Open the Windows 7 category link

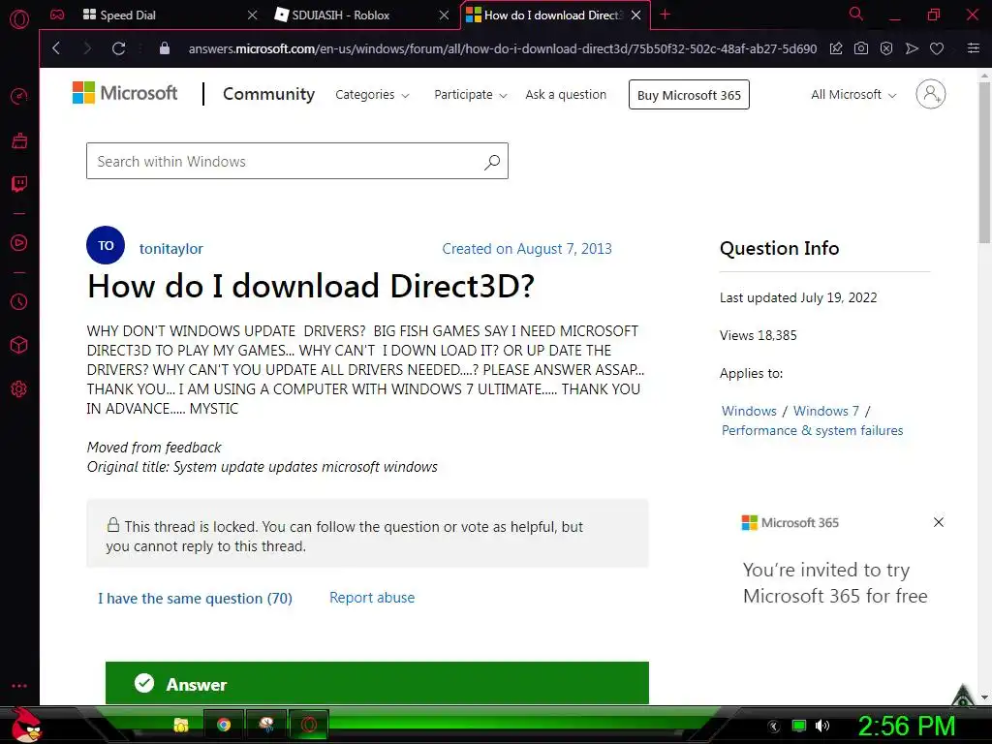(826, 411)
